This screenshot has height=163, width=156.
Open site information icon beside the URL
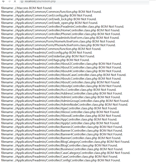22,1
